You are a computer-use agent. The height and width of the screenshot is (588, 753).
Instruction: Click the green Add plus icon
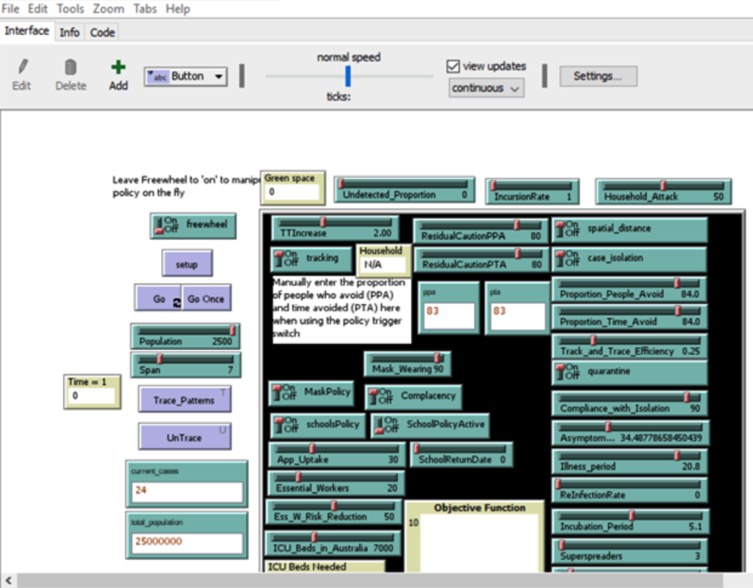tap(118, 68)
